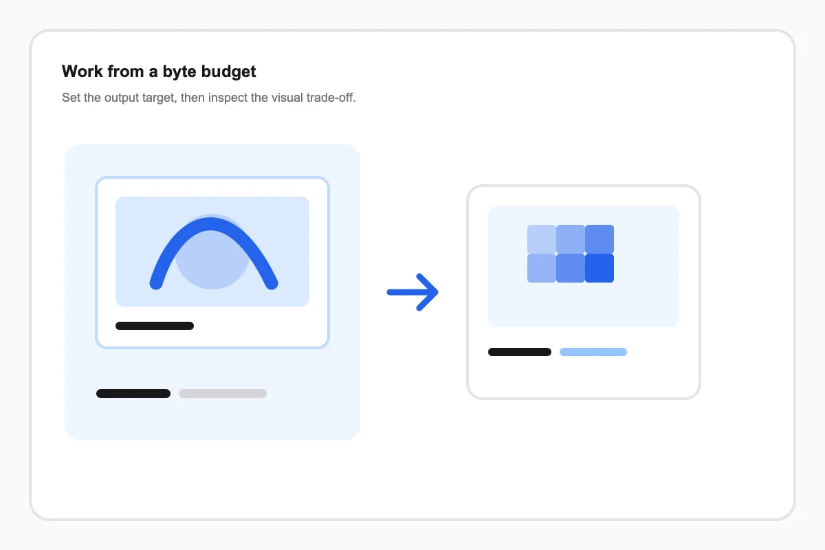This screenshot has width=825, height=550.
Task: Click the black bar beside the light blue bar
Action: point(520,352)
